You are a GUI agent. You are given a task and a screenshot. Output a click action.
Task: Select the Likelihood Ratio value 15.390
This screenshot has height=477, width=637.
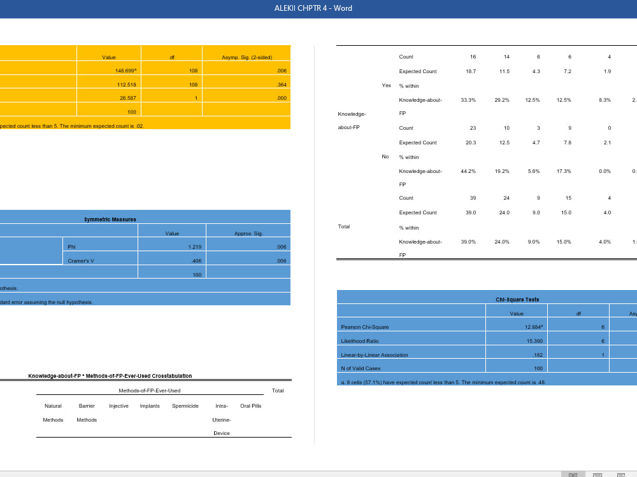coord(534,341)
